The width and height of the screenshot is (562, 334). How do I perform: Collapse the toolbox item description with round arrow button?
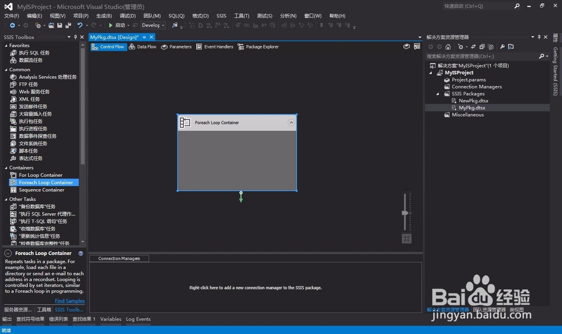[8, 253]
